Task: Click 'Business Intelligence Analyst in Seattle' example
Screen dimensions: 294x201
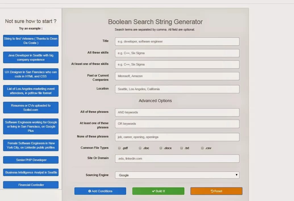Action: (31, 172)
